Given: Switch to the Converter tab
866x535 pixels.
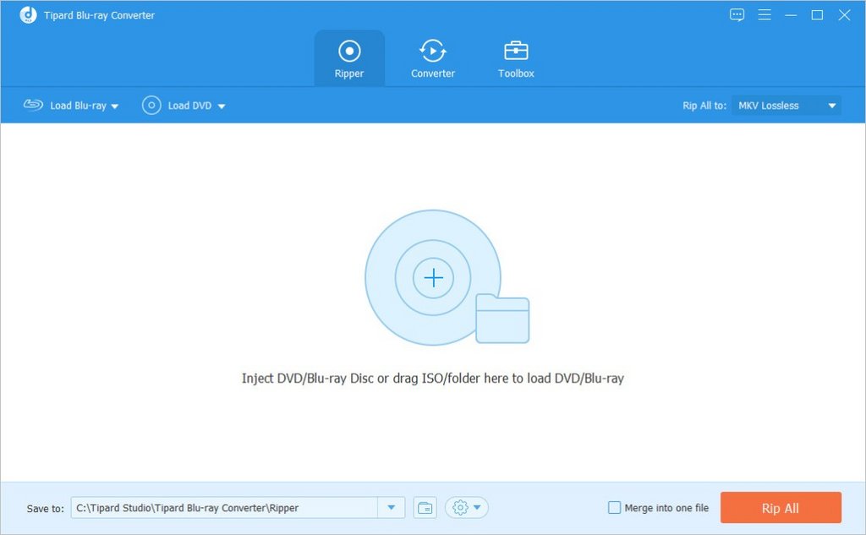Looking at the screenshot, I should 432,58.
